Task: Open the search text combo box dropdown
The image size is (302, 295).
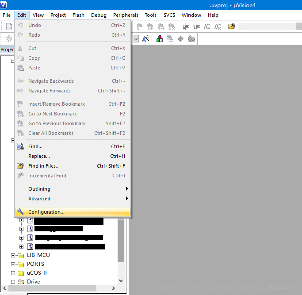Action: (x=299, y=27)
